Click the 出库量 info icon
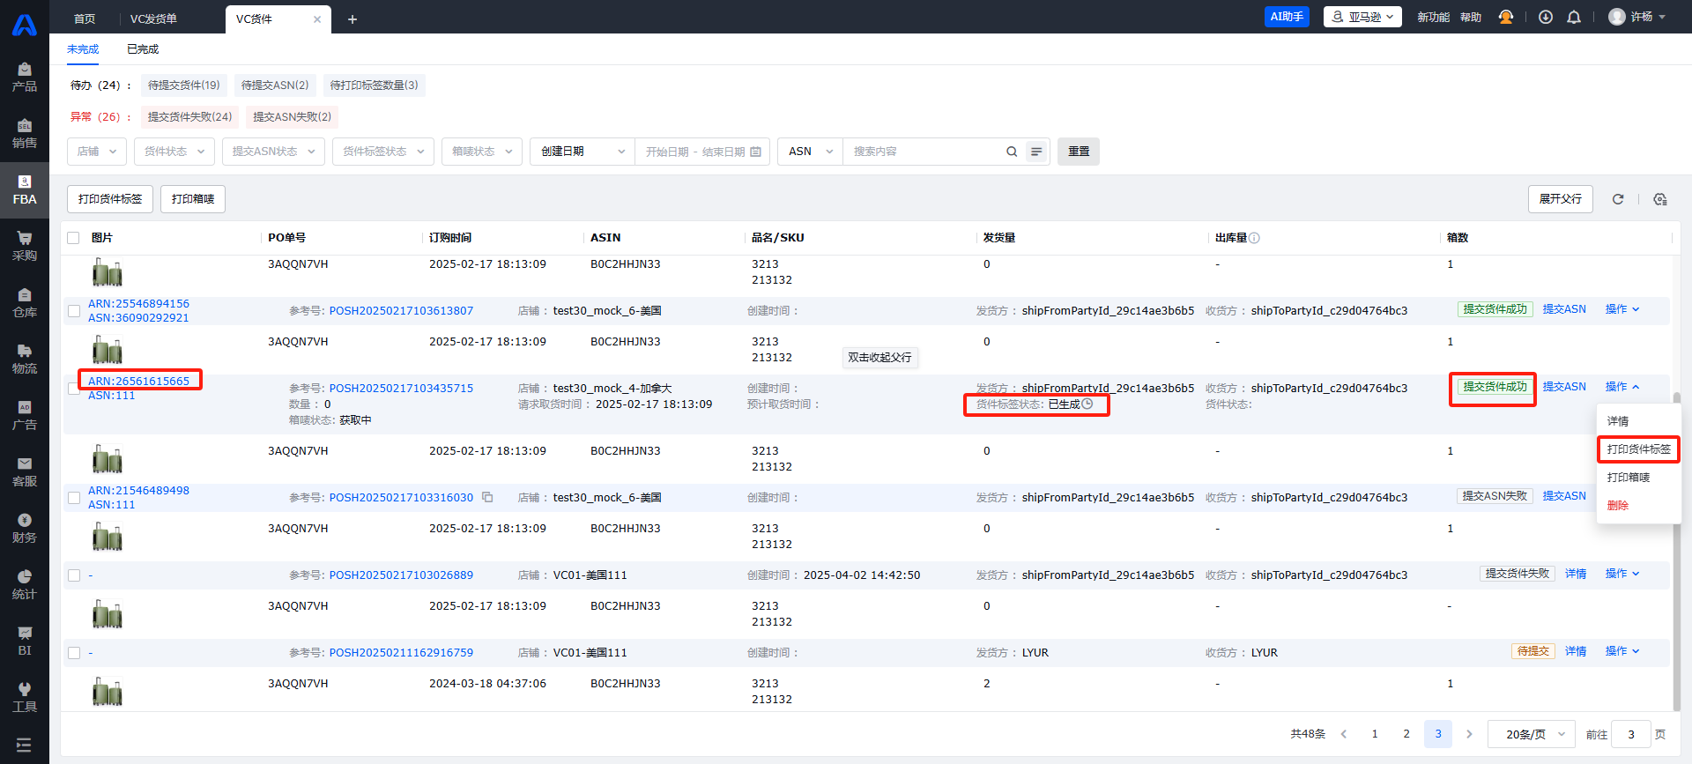The width and height of the screenshot is (1692, 764). [x=1255, y=238]
